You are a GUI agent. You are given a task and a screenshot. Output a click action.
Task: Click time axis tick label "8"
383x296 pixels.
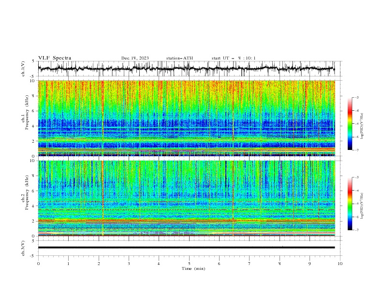coord(280,264)
